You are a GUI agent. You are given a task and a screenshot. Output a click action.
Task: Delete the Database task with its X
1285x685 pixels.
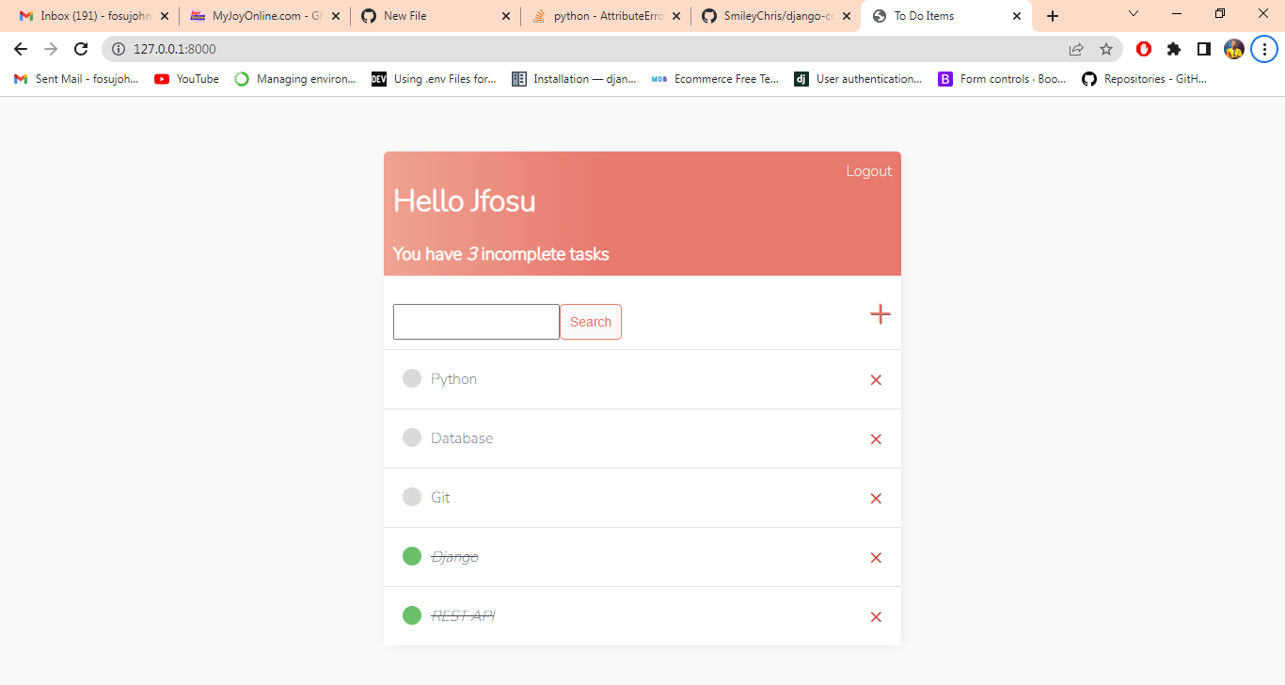tap(876, 439)
